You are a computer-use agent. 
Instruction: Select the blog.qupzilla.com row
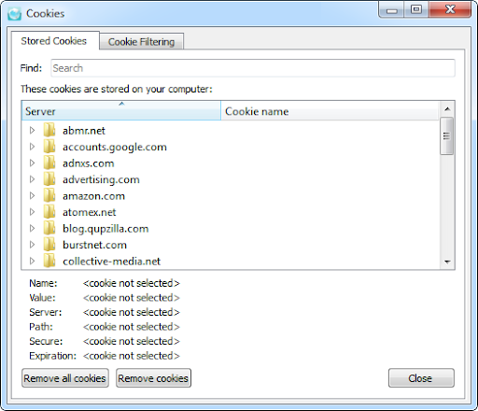[x=231, y=228]
